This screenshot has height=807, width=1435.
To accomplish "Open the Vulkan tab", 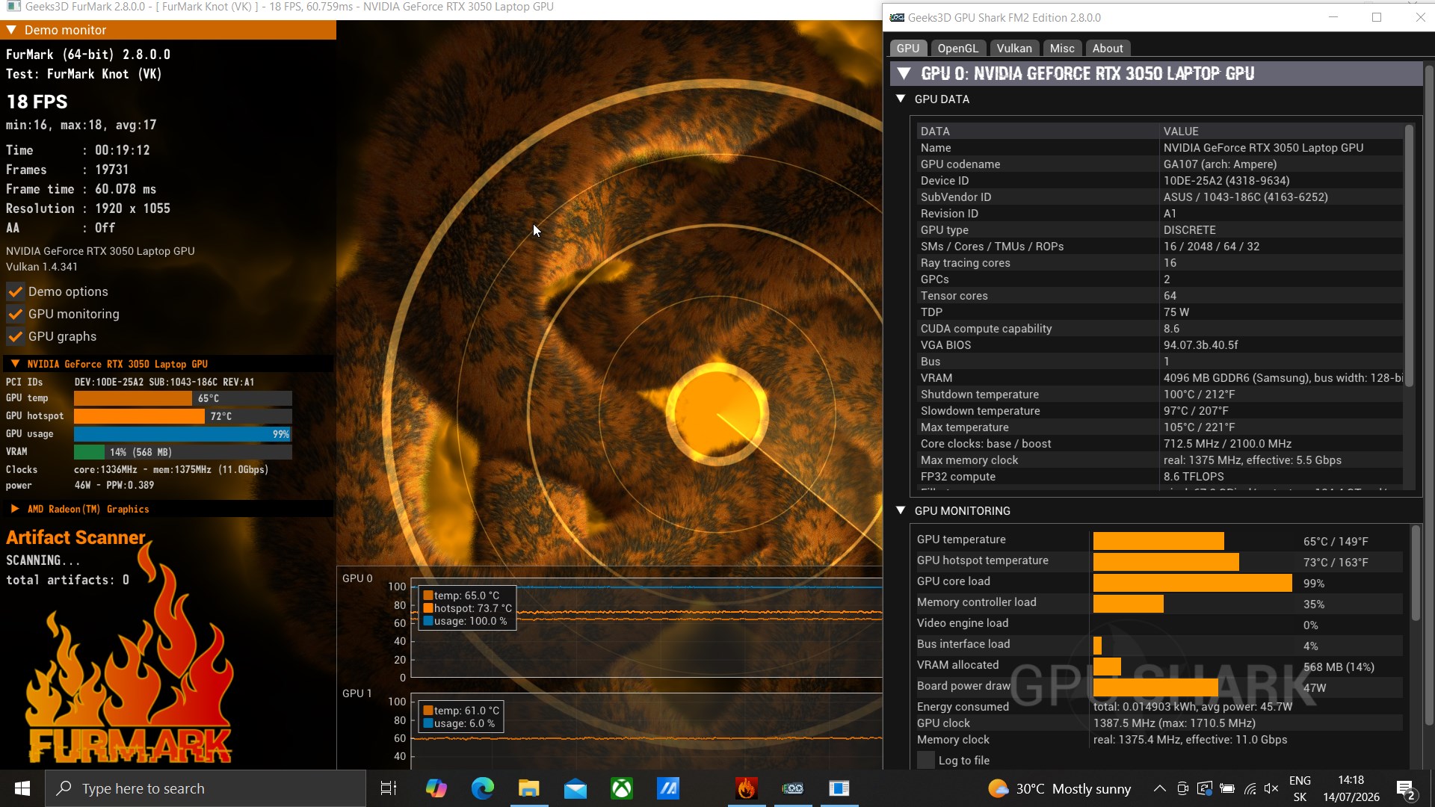I will (1014, 48).
